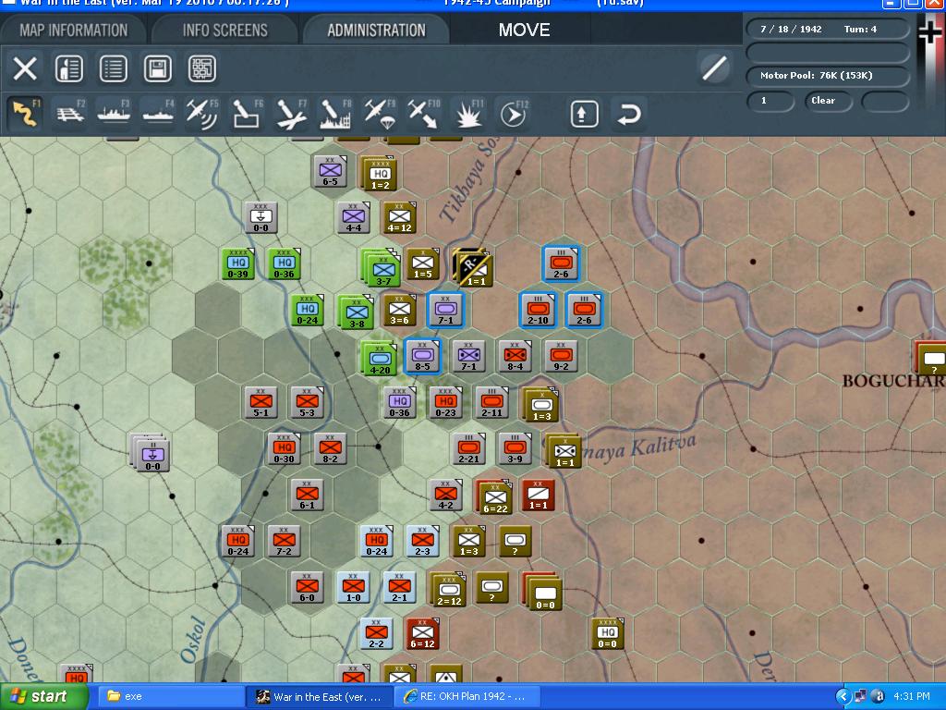This screenshot has width=946, height=710.
Task: Select the F2 rail mode icon
Action: tap(70, 114)
